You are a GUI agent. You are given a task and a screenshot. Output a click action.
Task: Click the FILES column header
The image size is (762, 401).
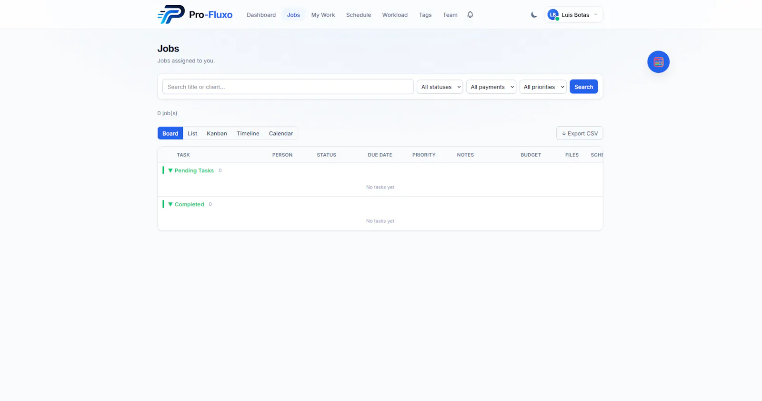[572, 155]
